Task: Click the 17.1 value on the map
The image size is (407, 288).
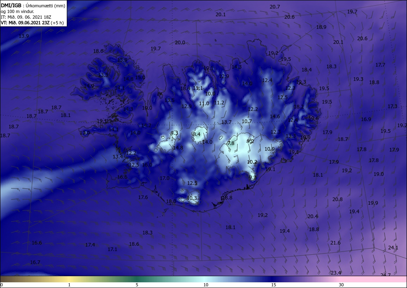Action: [112, 249]
